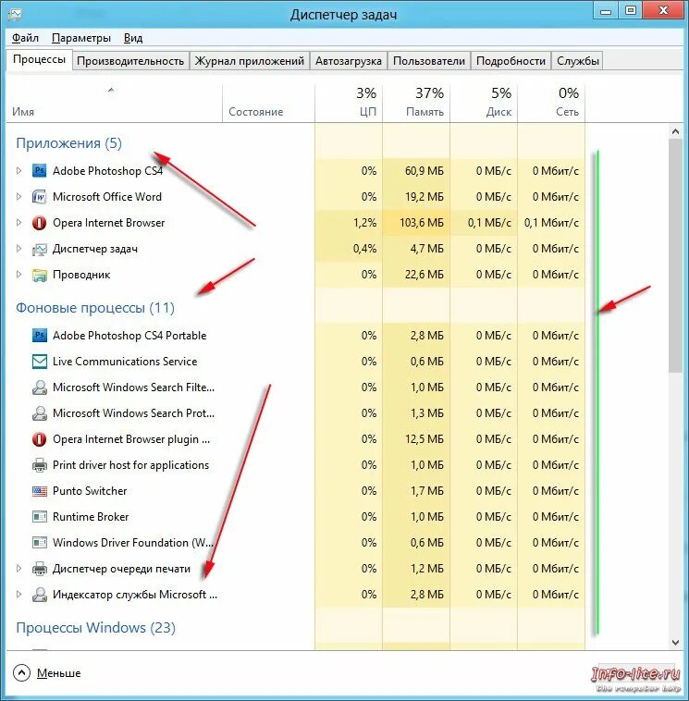Click the Фоновые процессы (11) group header
The width and height of the screenshot is (689, 701).
pyautogui.click(x=95, y=308)
